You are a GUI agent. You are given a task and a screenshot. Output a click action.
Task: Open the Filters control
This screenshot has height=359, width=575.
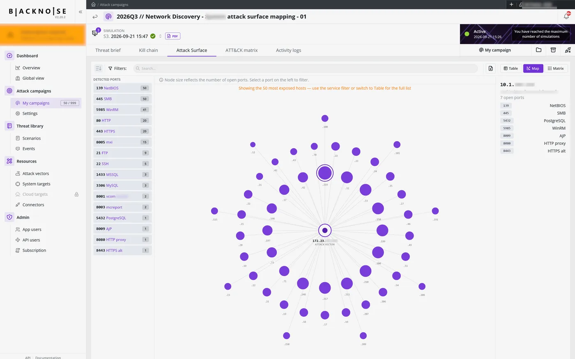(x=117, y=69)
